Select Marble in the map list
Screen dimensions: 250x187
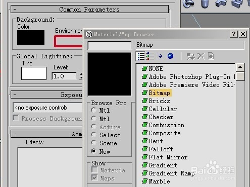[159, 181]
